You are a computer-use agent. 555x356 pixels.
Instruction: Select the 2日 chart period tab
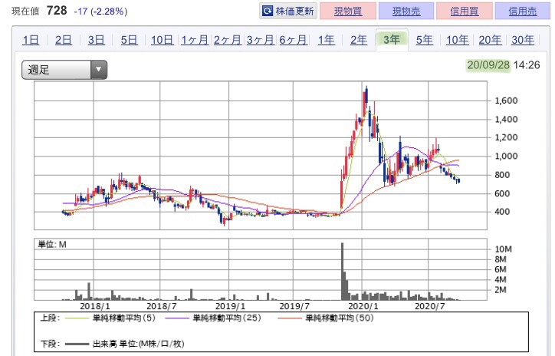click(x=64, y=40)
